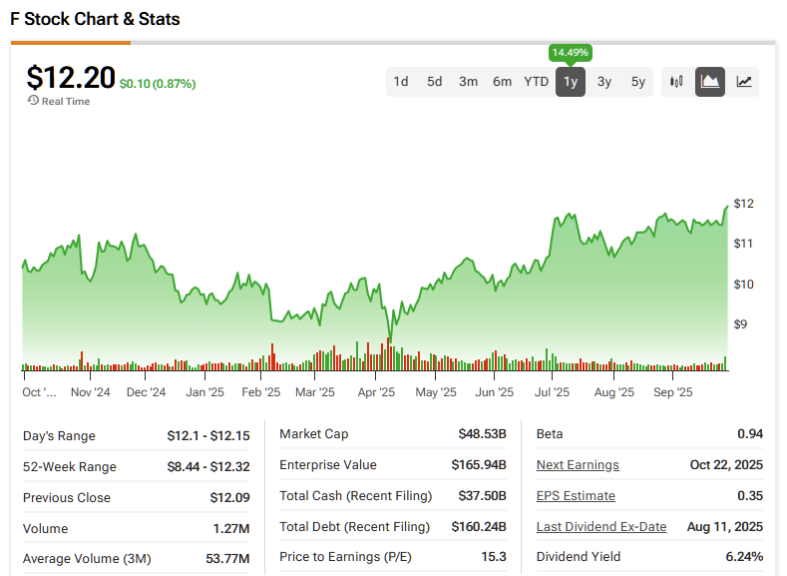Click the Jul '25 peak on the chart
The height and width of the screenshot is (576, 787).
569,214
